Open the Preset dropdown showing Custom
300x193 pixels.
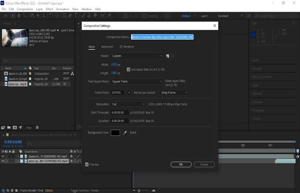137,56
